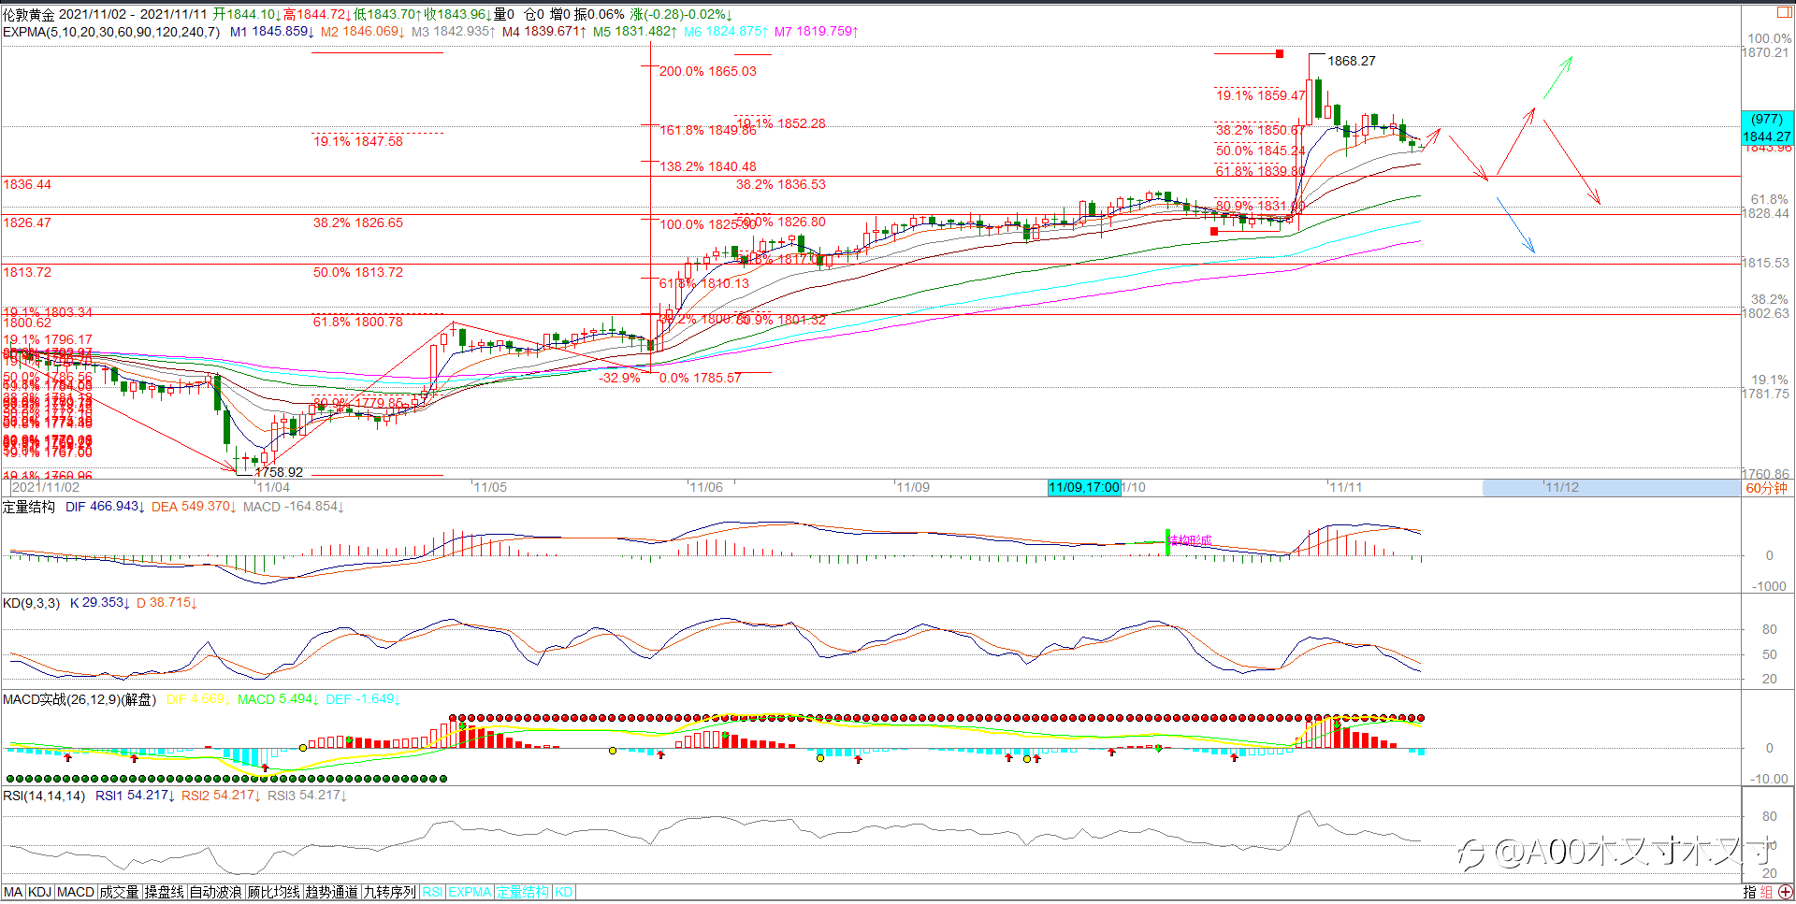Toggle the EXPMA indicator tab
Screen dimensions: 1796x904
click(470, 893)
